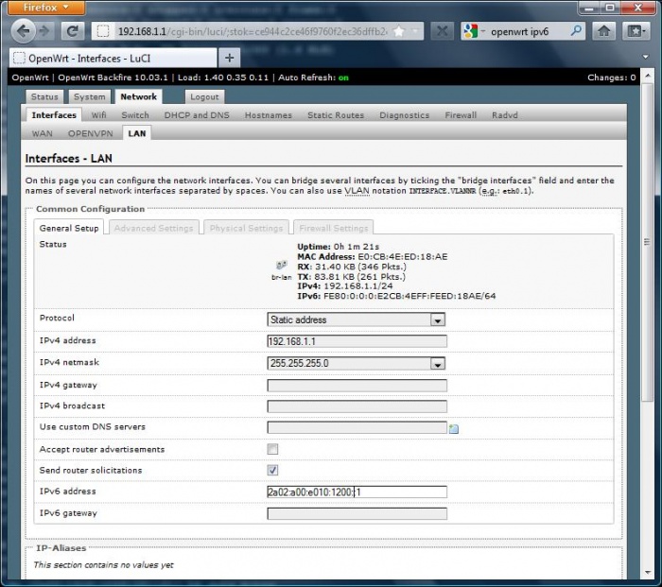Uncheck Send router solicitations checkbox

[273, 471]
